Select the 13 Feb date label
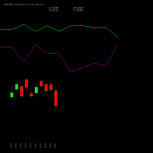This screenshot has height=153, width=153. [x=16, y=146]
